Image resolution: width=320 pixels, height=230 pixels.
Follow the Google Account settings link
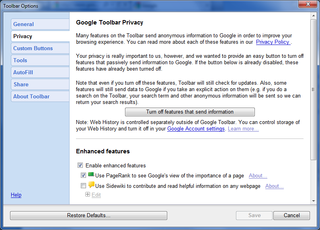point(196,129)
